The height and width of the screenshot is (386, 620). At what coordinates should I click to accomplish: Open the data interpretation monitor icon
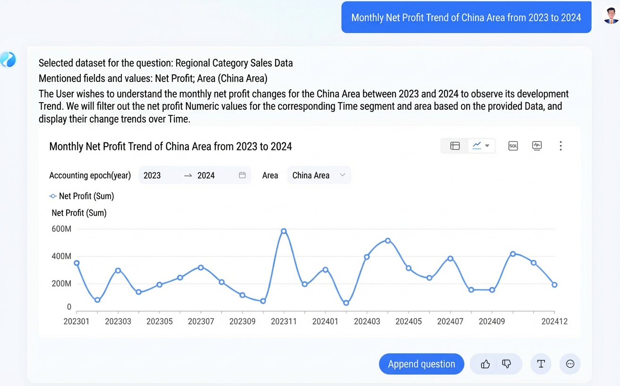pos(537,146)
